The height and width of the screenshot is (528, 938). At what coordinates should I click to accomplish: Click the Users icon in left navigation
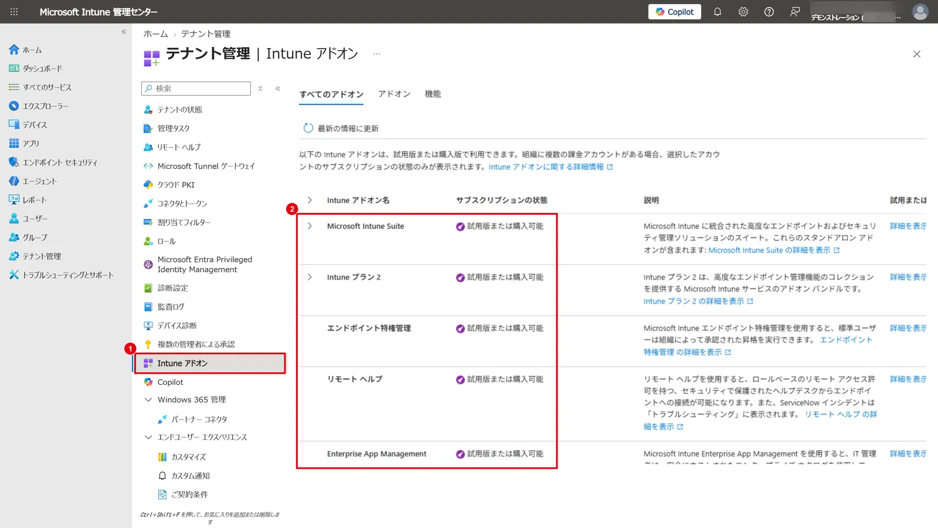coord(14,219)
